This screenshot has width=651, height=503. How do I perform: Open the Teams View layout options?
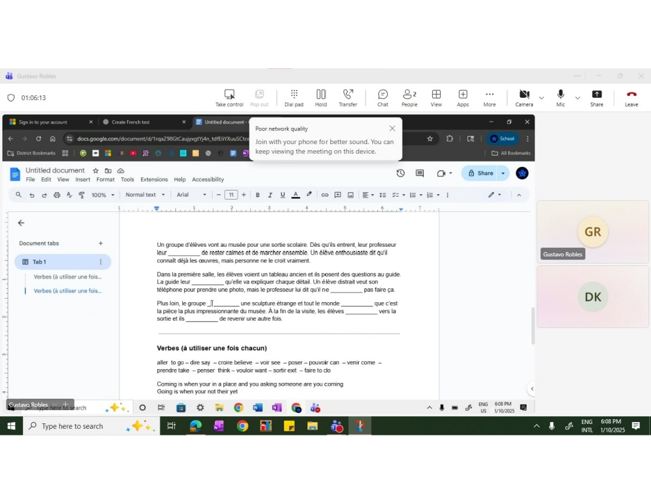436,98
